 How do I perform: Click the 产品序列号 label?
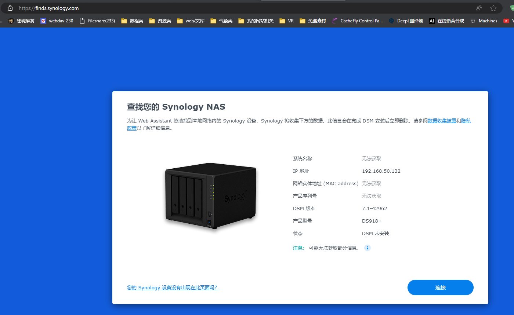click(x=305, y=196)
